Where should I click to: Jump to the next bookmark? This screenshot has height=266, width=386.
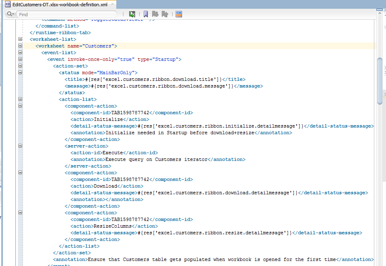pos(155,14)
